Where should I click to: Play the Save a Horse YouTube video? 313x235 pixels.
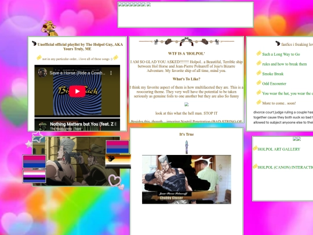coord(77,91)
